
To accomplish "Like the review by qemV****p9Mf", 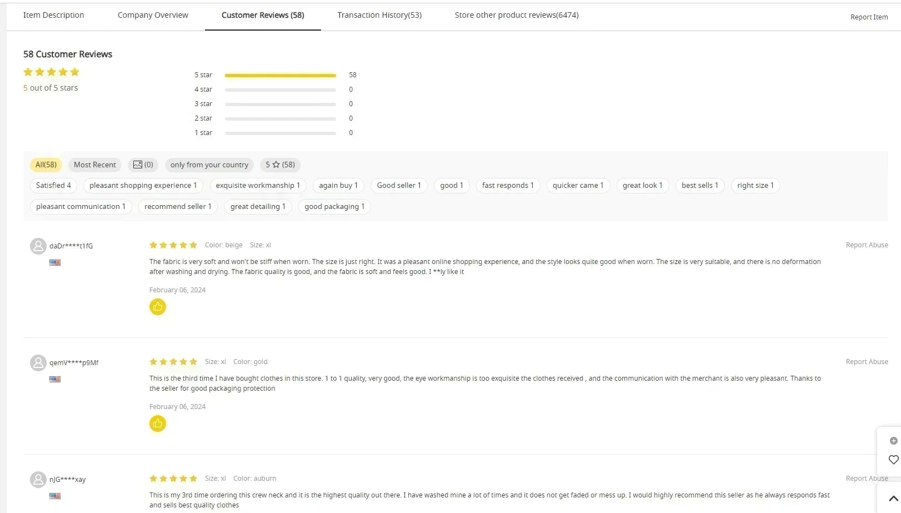I will click(x=158, y=424).
